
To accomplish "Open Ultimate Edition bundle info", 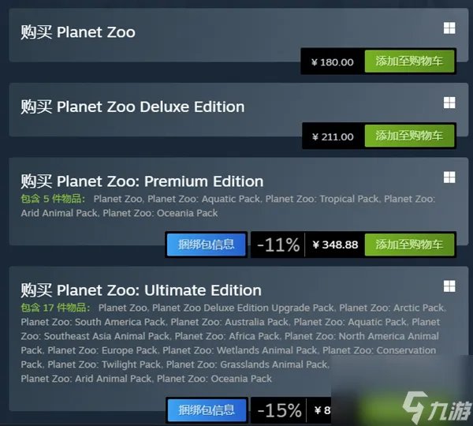I will 207,410.
